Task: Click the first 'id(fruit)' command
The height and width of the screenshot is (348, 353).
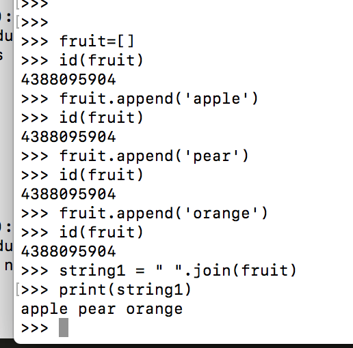Action: pos(101,61)
